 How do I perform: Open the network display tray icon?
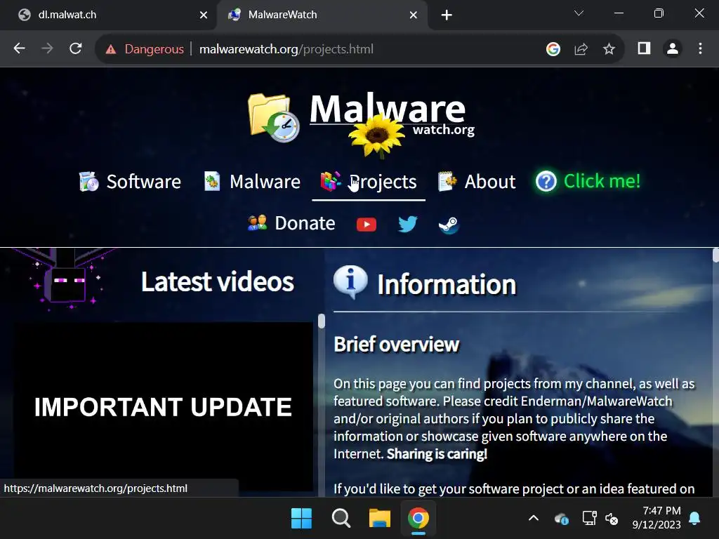click(x=589, y=519)
